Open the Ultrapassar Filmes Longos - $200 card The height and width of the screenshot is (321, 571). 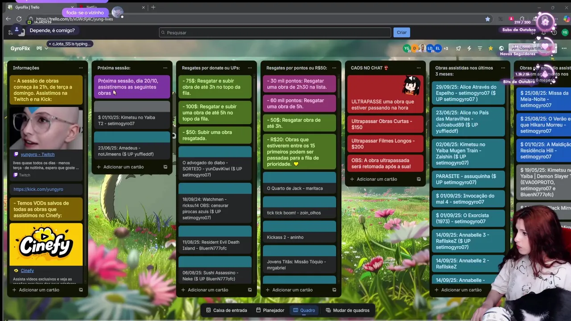tap(385, 144)
